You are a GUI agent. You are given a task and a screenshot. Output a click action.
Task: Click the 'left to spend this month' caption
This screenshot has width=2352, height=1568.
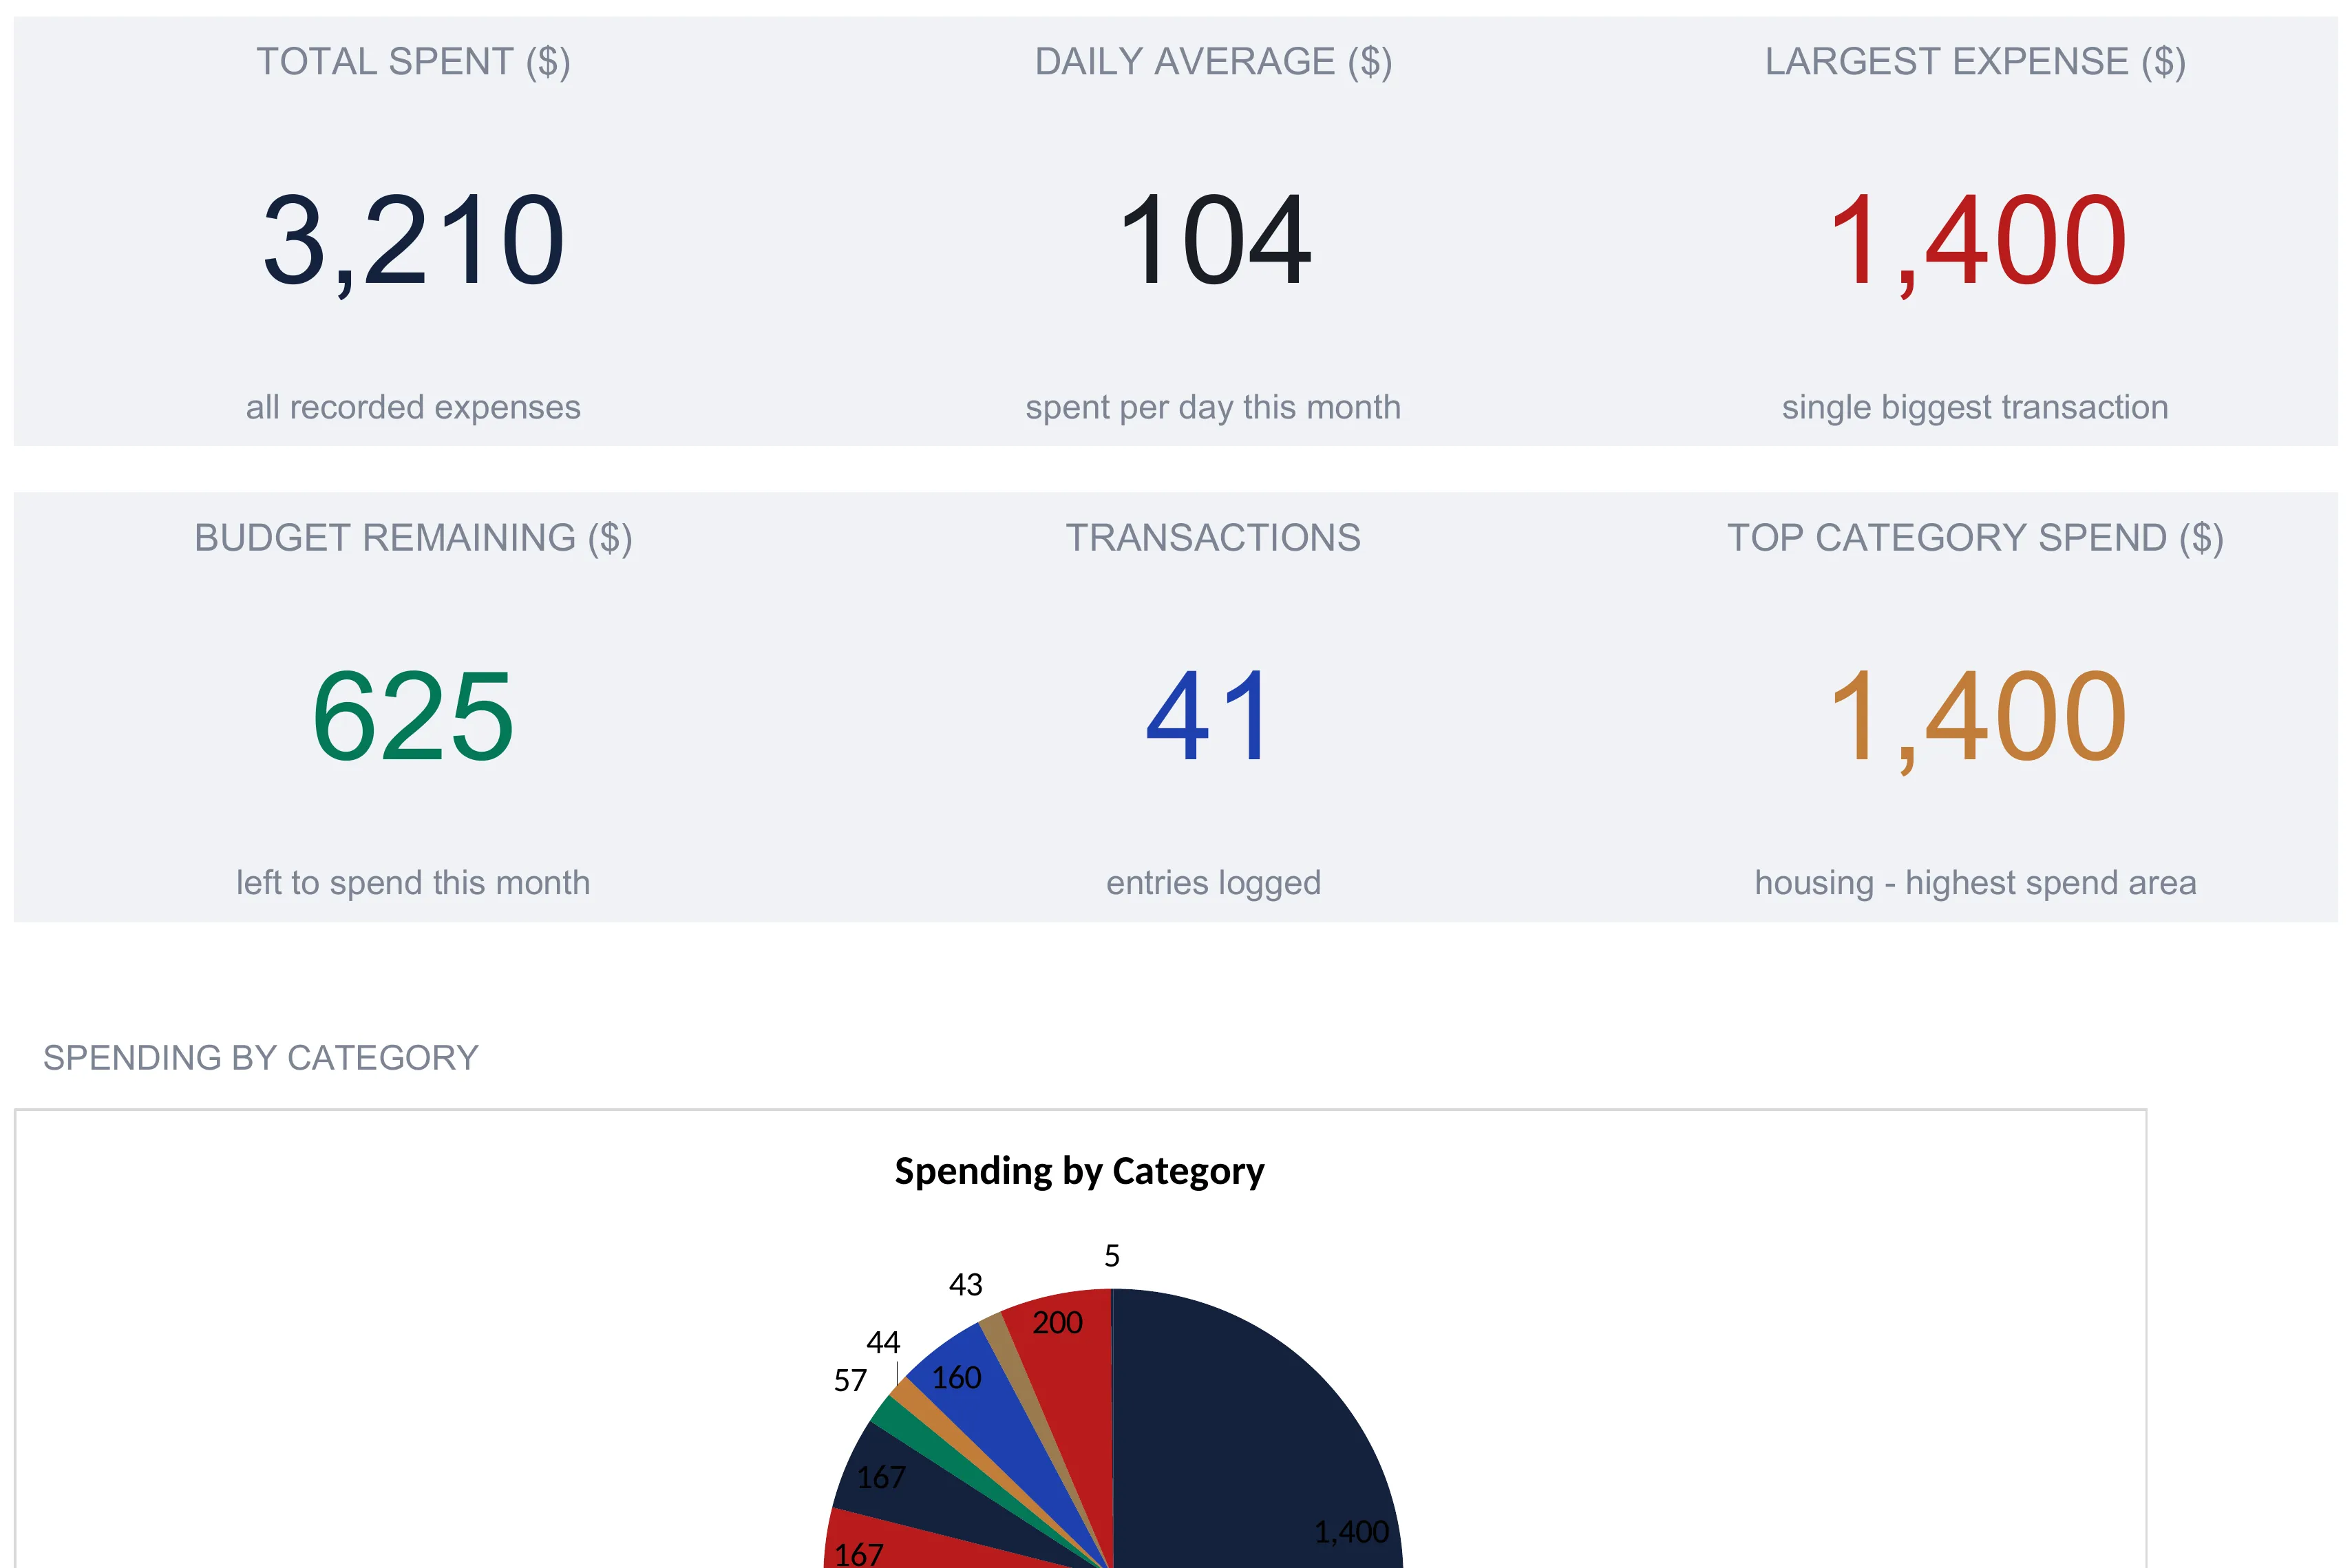413,883
